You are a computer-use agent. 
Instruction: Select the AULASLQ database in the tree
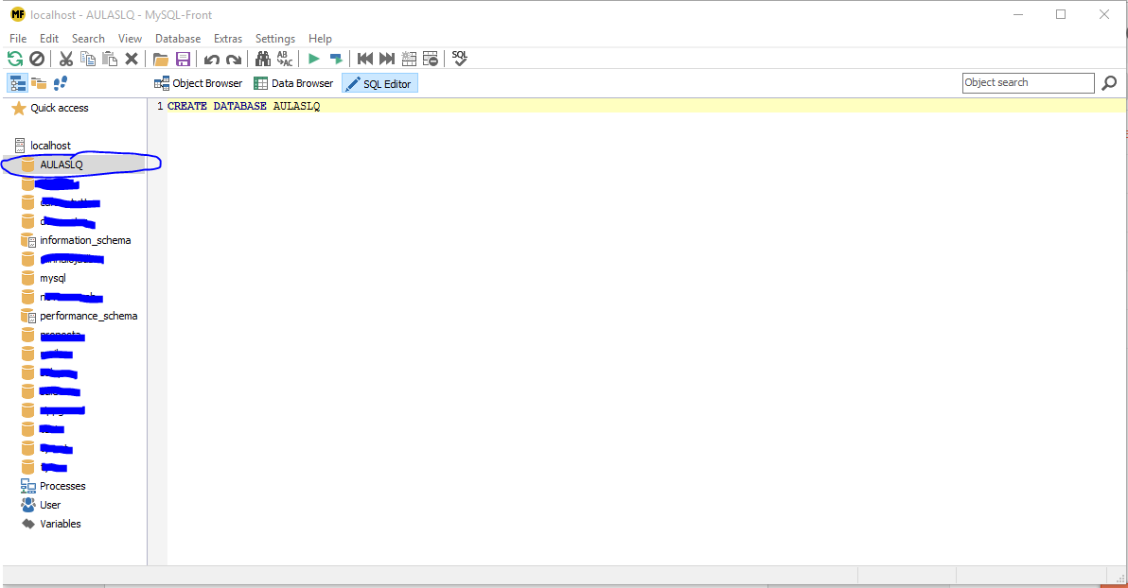pyautogui.click(x=62, y=164)
